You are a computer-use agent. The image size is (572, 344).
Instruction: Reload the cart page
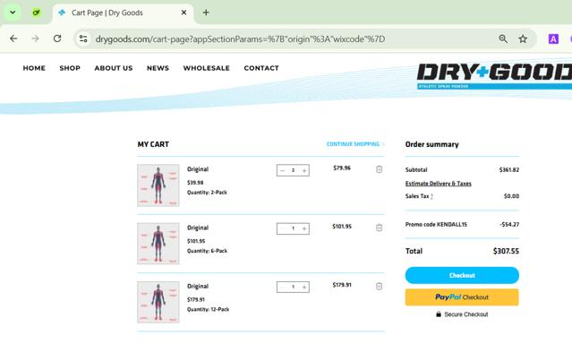coord(57,39)
